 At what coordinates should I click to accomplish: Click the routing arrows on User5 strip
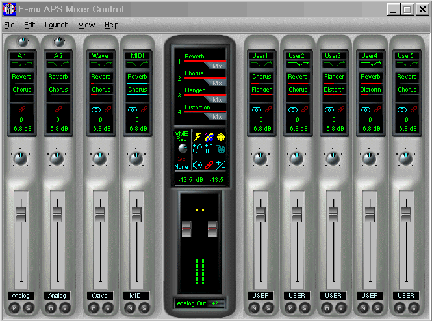click(x=407, y=64)
